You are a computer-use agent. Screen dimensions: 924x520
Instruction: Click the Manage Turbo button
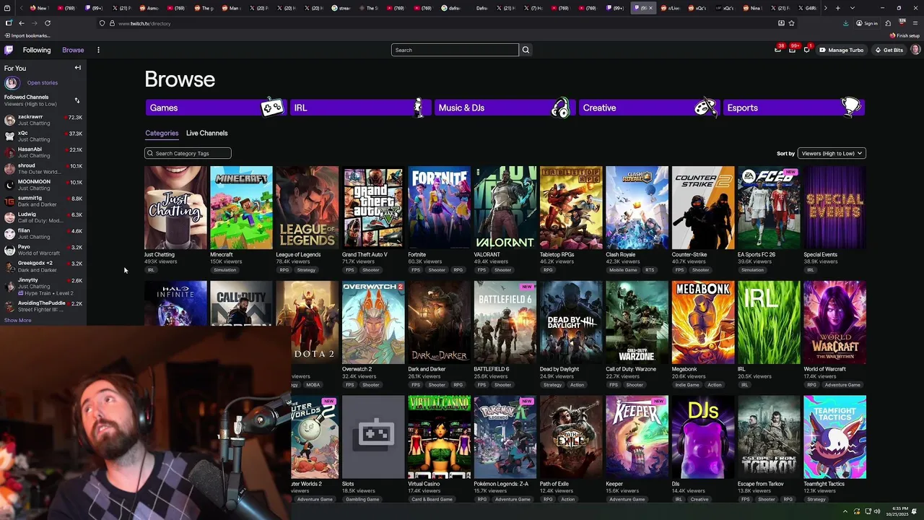coord(842,50)
